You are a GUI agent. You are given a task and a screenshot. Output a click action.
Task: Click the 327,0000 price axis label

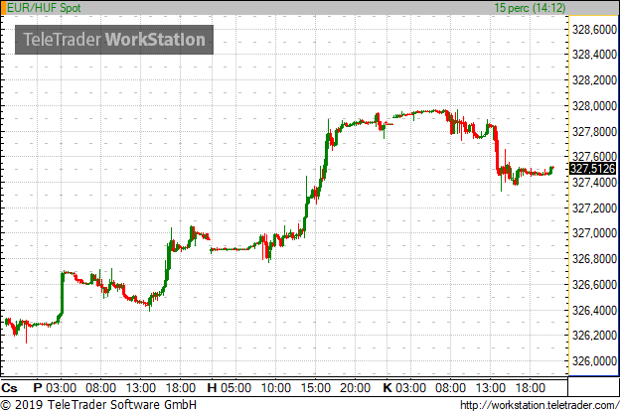pyautogui.click(x=594, y=233)
